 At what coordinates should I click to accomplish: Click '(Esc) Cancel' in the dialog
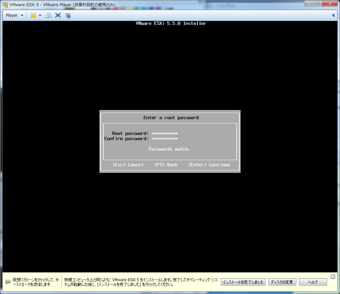pyautogui.click(x=128, y=165)
